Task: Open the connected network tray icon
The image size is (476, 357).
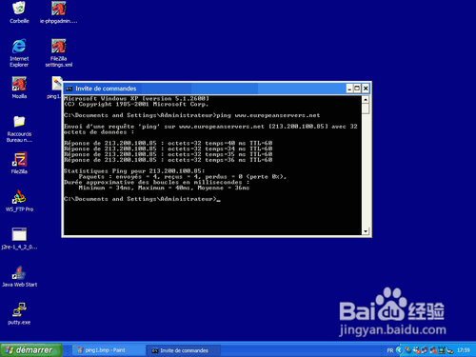Action: [425, 350]
